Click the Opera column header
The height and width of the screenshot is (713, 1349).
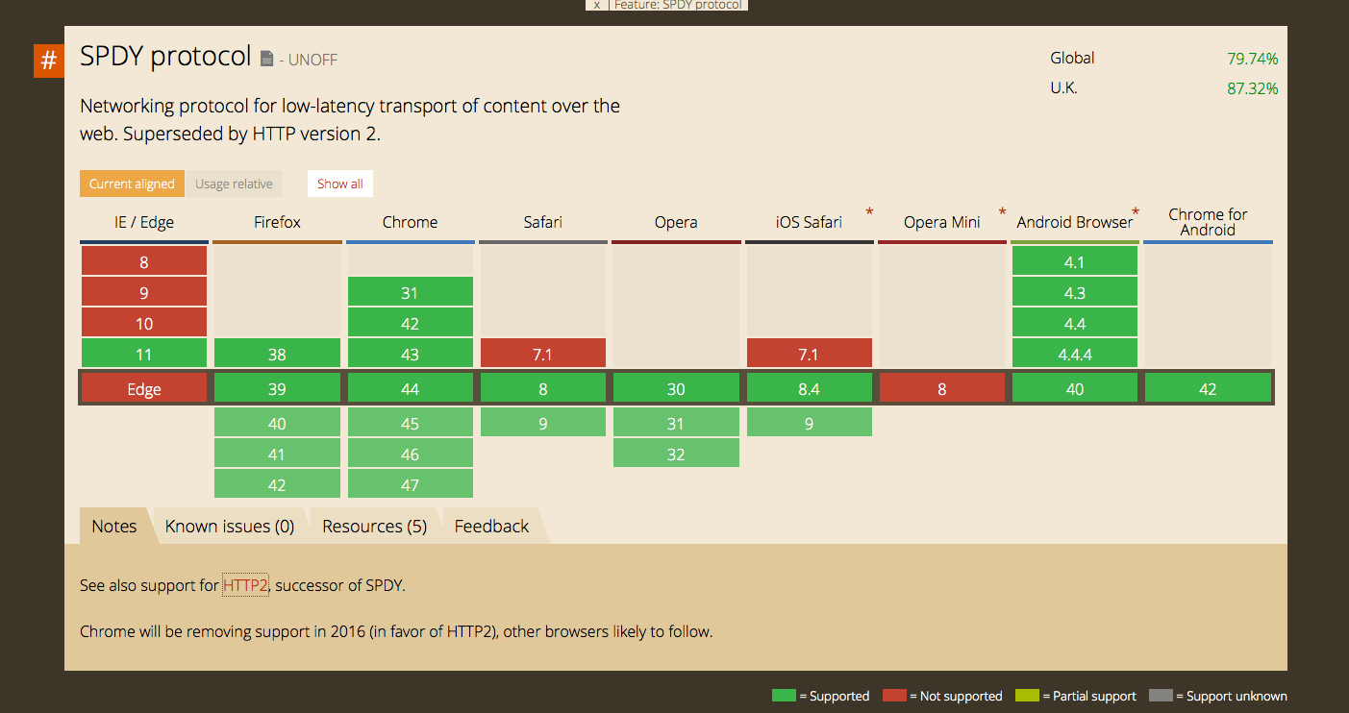(676, 222)
